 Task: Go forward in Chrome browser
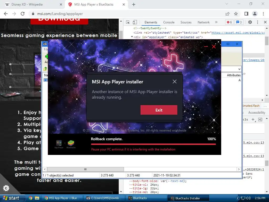14,14
